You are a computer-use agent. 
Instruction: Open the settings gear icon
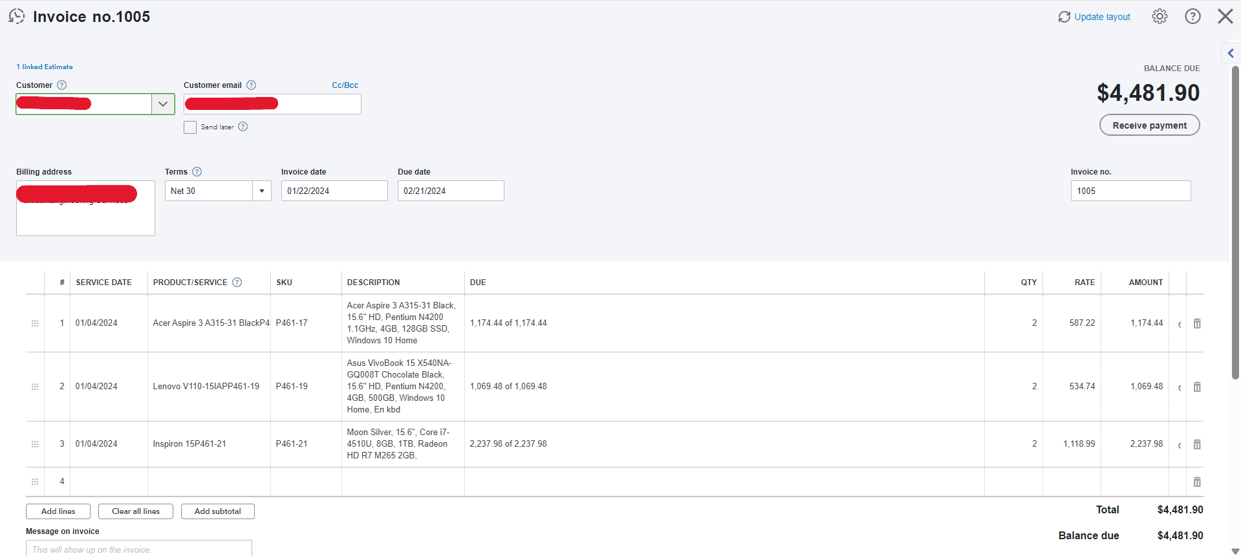[x=1160, y=17]
